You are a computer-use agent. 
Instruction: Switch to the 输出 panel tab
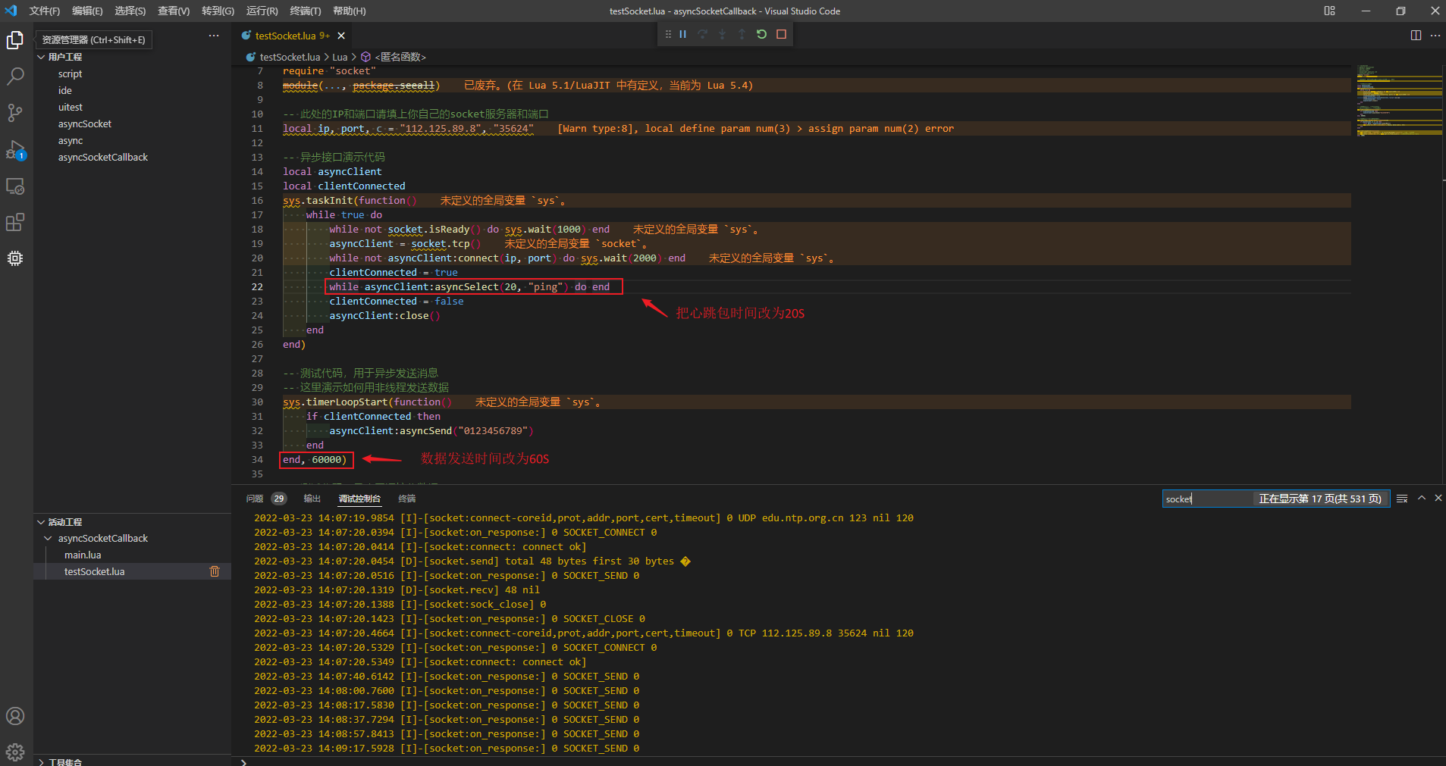click(x=312, y=499)
